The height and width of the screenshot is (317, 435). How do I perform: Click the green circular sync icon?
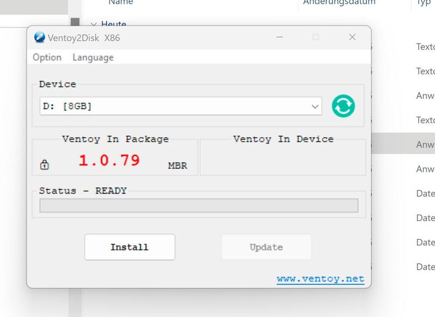(344, 106)
